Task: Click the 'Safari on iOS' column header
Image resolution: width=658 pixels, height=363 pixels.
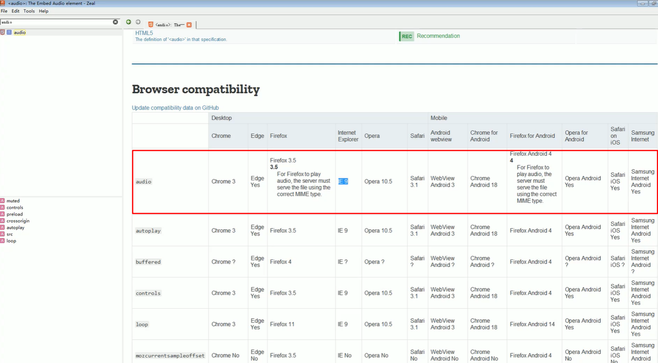Action: [x=618, y=136]
